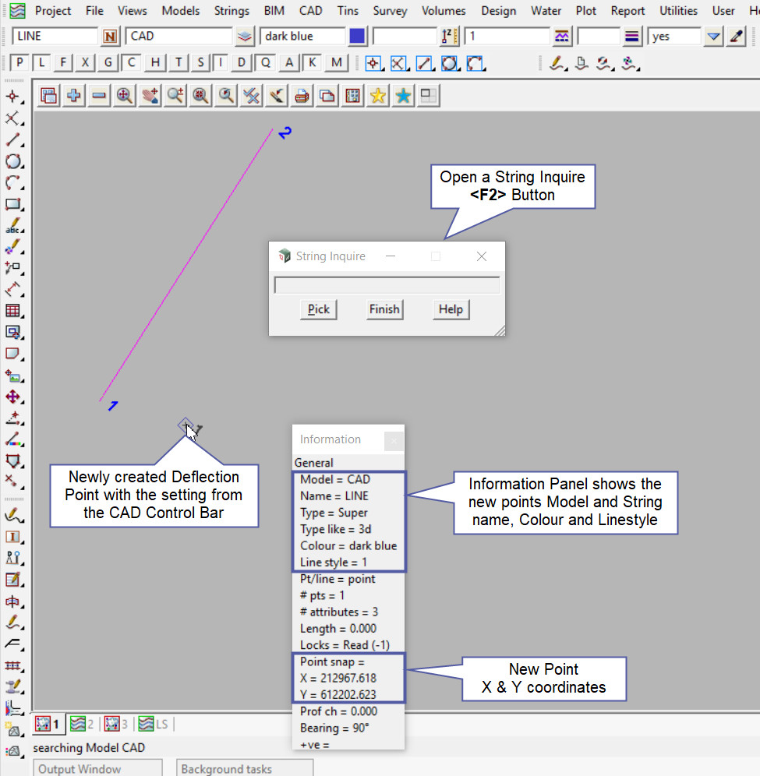Select the circle creation tool
The image size is (760, 776).
[x=12, y=161]
